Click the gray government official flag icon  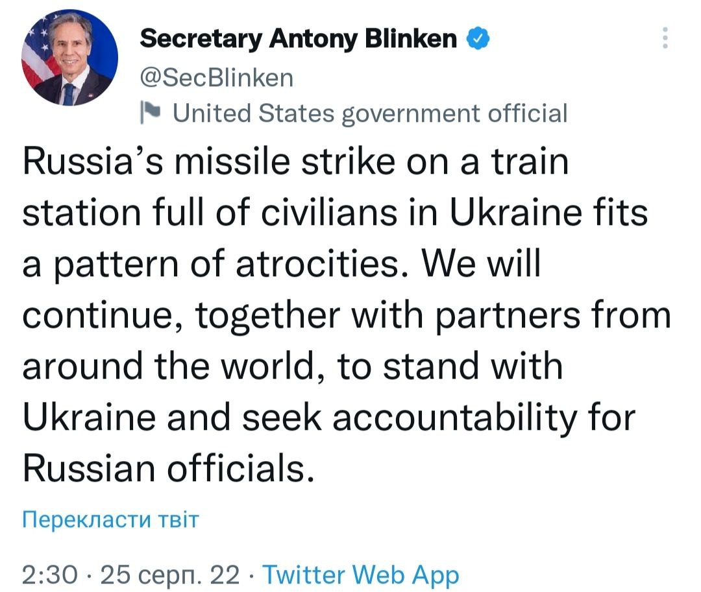point(149,113)
